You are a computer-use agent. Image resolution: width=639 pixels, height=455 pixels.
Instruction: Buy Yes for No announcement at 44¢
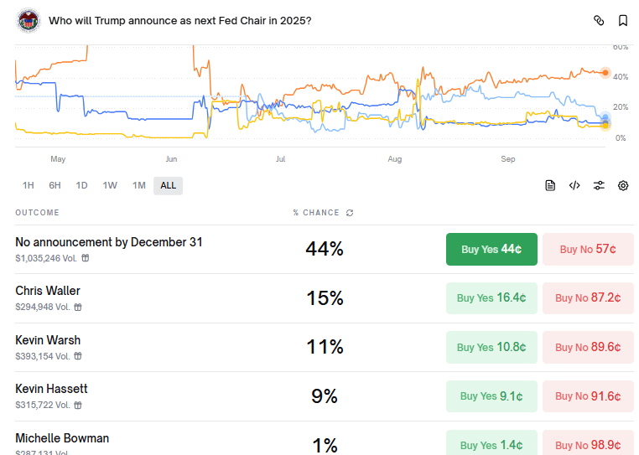(x=491, y=249)
